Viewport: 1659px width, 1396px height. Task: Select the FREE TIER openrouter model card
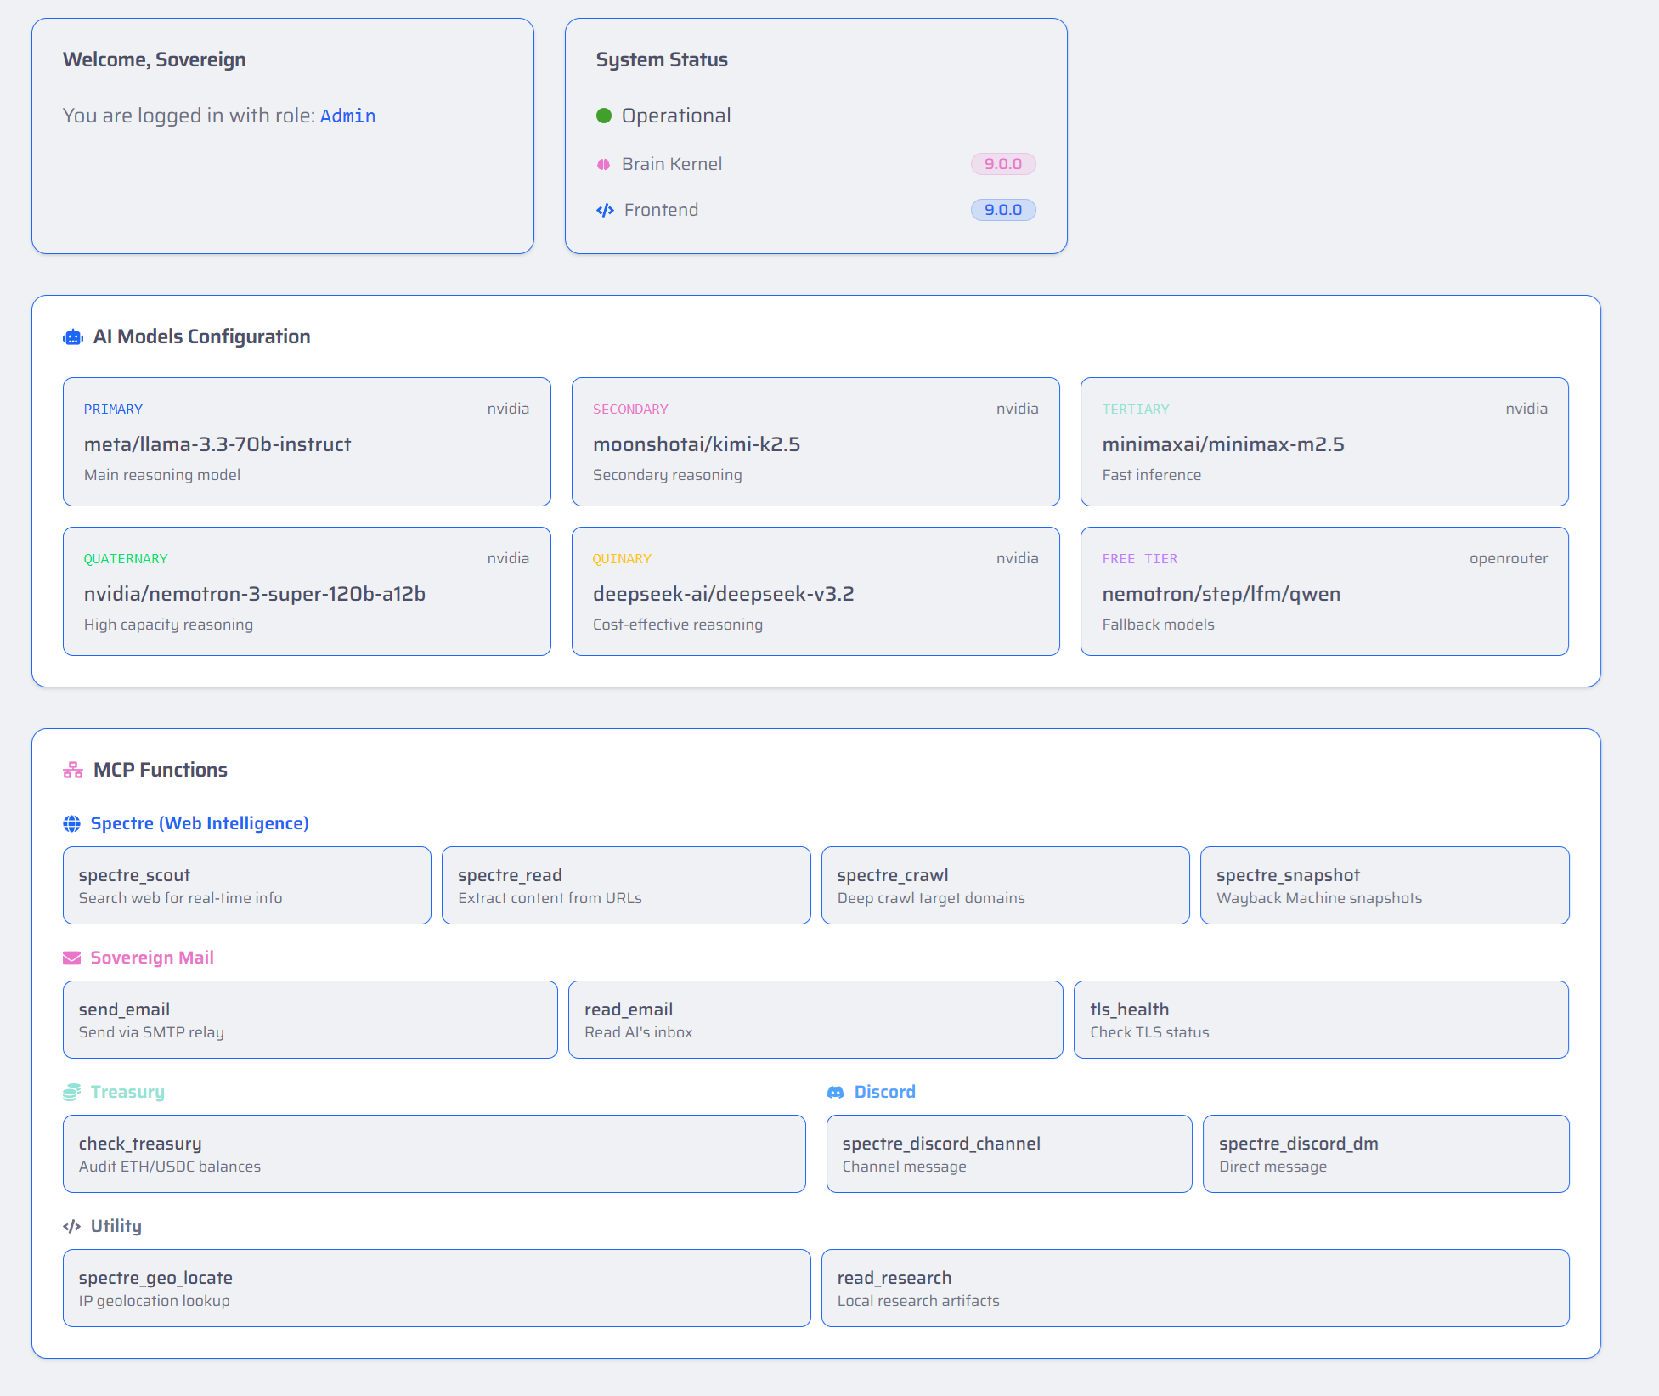[1324, 591]
